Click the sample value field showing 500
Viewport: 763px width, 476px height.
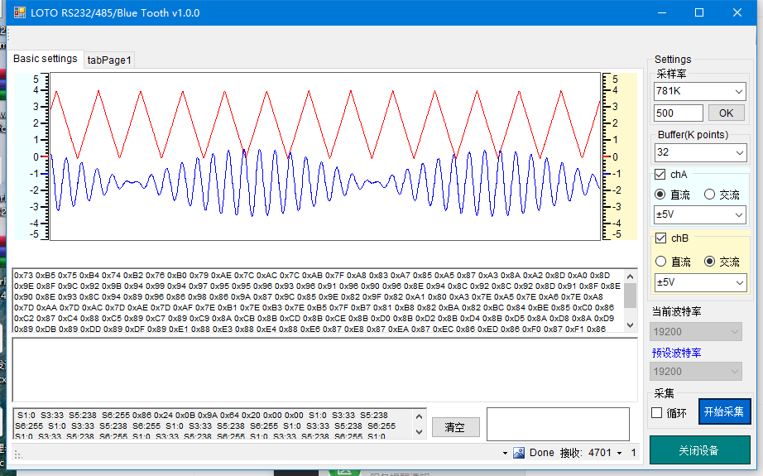pos(679,113)
